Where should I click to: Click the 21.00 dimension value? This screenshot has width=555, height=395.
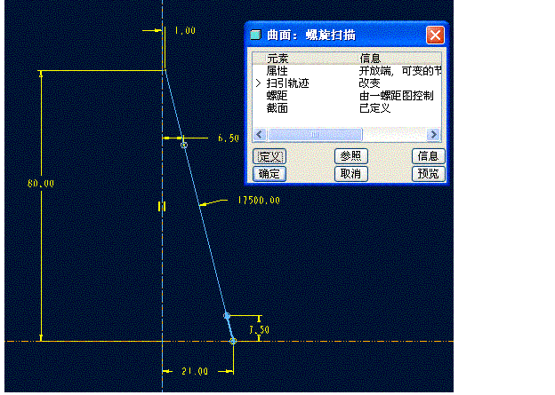195,371
